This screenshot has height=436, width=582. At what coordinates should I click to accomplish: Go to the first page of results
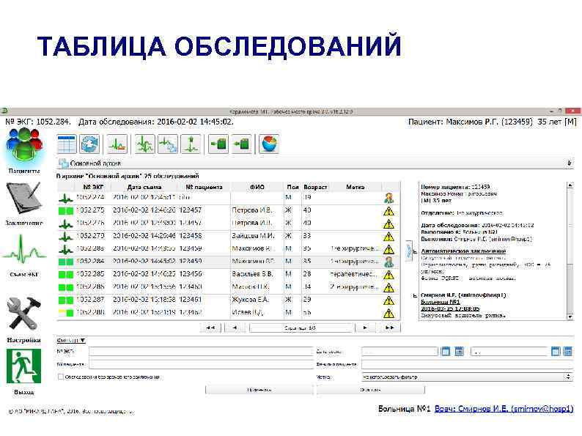pos(210,328)
